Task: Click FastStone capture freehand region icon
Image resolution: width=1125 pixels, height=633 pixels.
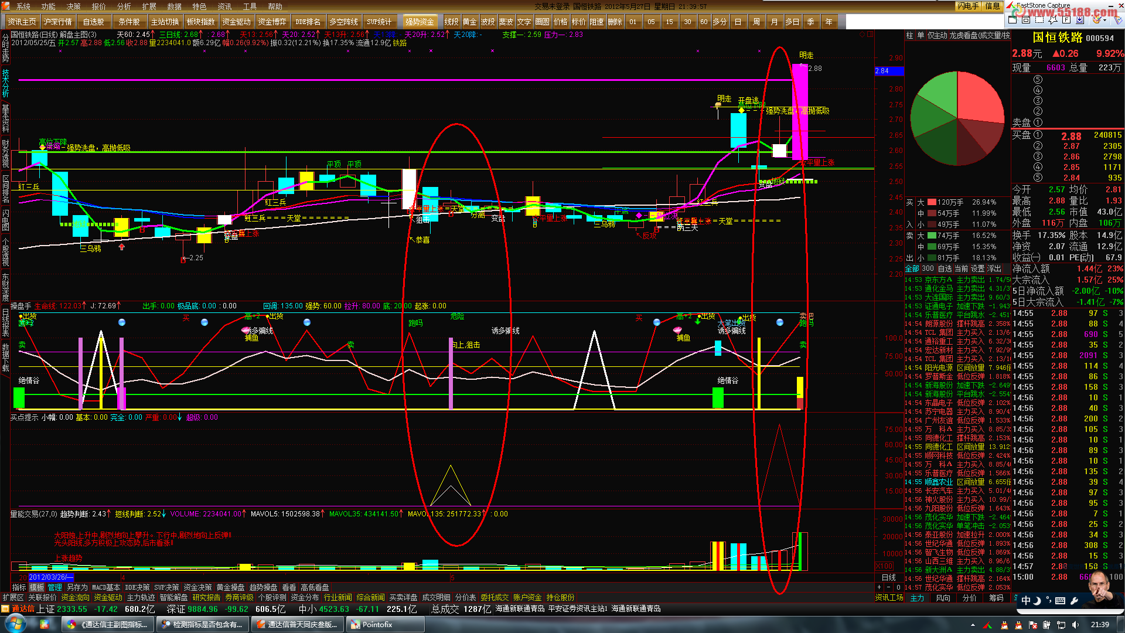Action: [x=1053, y=20]
